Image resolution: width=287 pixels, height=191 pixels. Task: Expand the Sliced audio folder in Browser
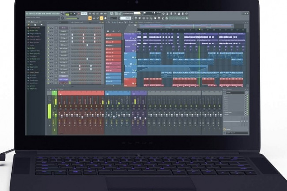(33, 80)
